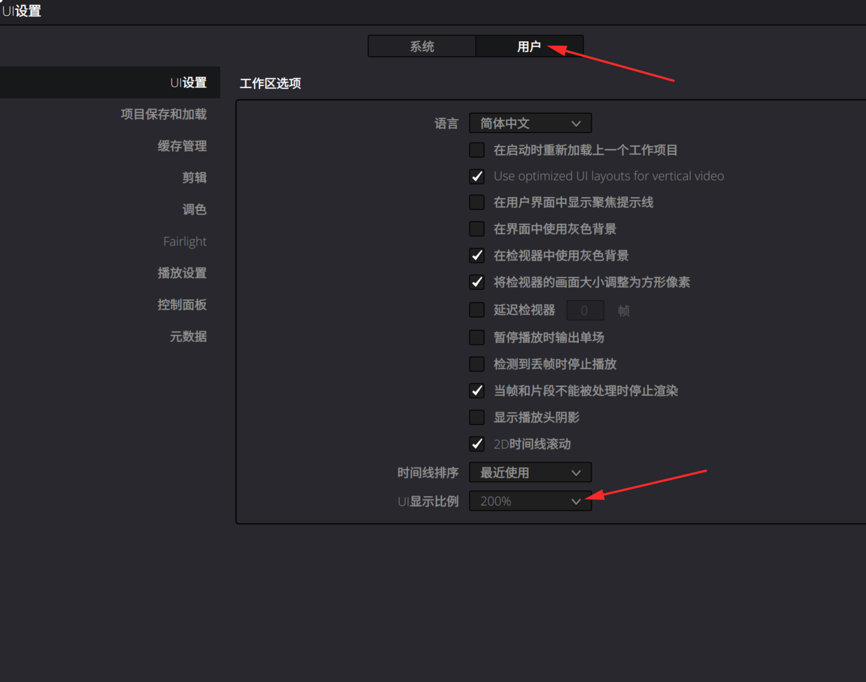This screenshot has height=682, width=866.
Task: Enable 检测到丢帧时停止播放 checkbox
Action: point(477,364)
